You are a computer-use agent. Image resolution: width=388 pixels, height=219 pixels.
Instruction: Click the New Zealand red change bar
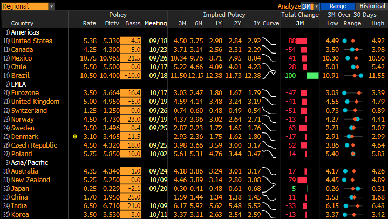pos(302,180)
